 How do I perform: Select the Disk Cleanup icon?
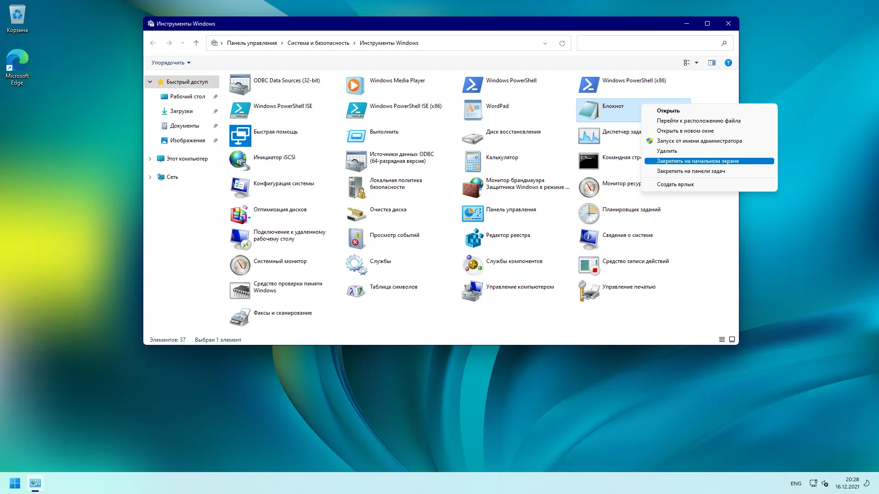point(355,213)
